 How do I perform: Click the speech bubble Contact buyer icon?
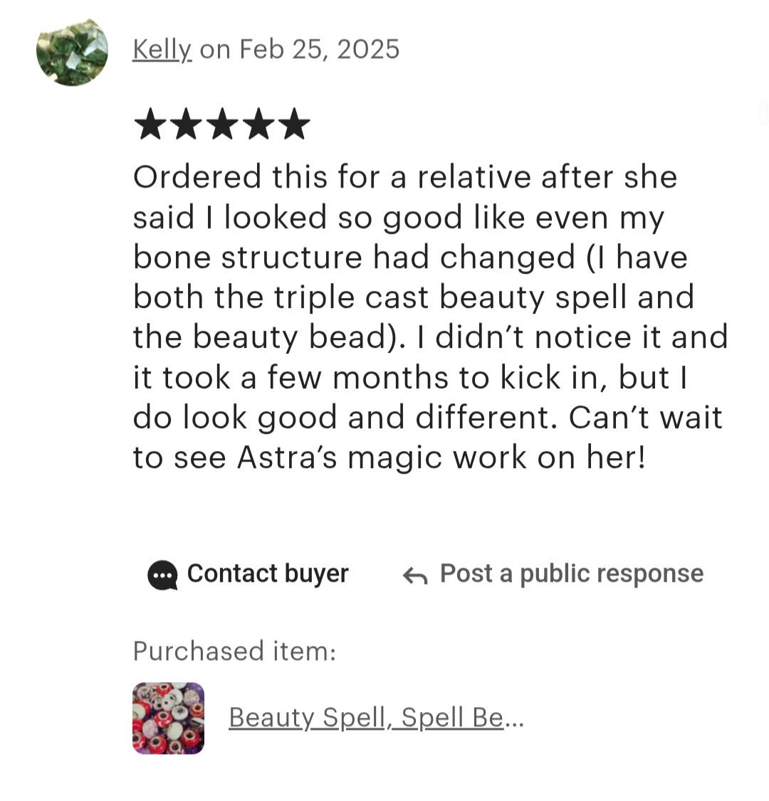tap(162, 575)
